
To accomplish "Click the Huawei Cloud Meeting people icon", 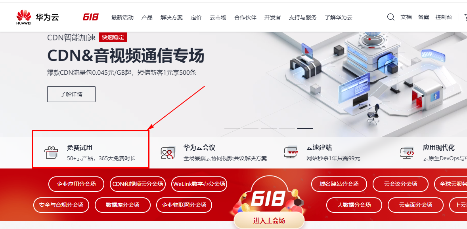I will click(x=167, y=153).
